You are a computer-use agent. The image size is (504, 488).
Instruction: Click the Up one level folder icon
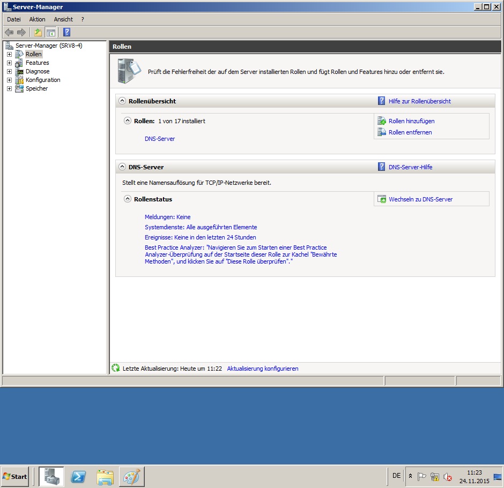coord(38,32)
